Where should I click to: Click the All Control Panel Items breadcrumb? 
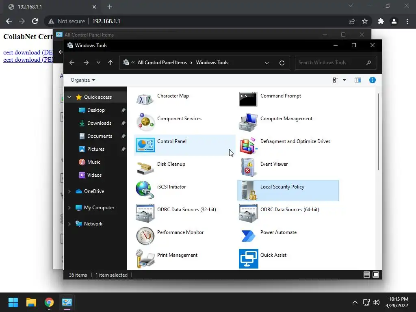tap(162, 63)
